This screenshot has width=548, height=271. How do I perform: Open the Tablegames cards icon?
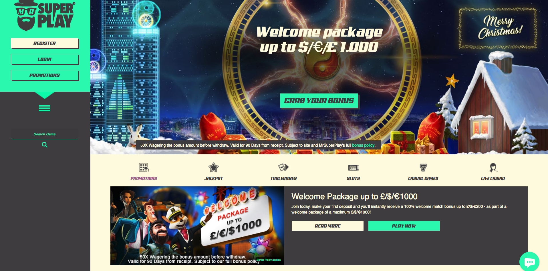pyautogui.click(x=283, y=167)
